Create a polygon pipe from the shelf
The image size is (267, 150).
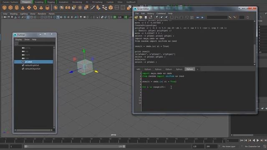[x=47, y=7]
